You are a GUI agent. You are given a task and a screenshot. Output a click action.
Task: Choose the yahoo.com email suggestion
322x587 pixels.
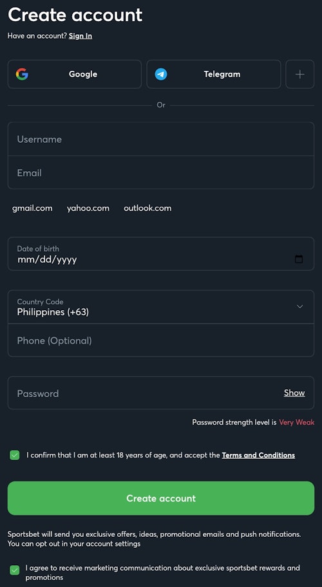(x=88, y=208)
